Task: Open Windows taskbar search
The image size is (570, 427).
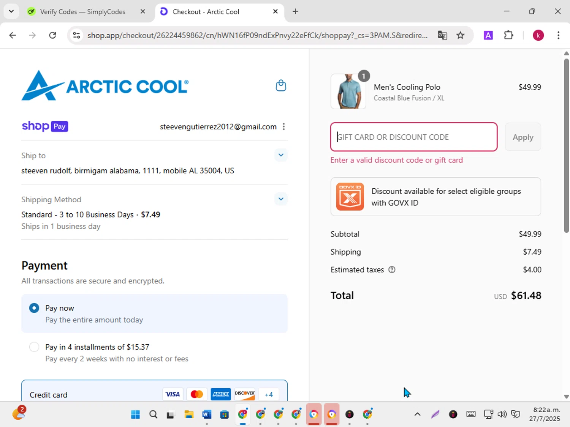Action: (x=153, y=414)
